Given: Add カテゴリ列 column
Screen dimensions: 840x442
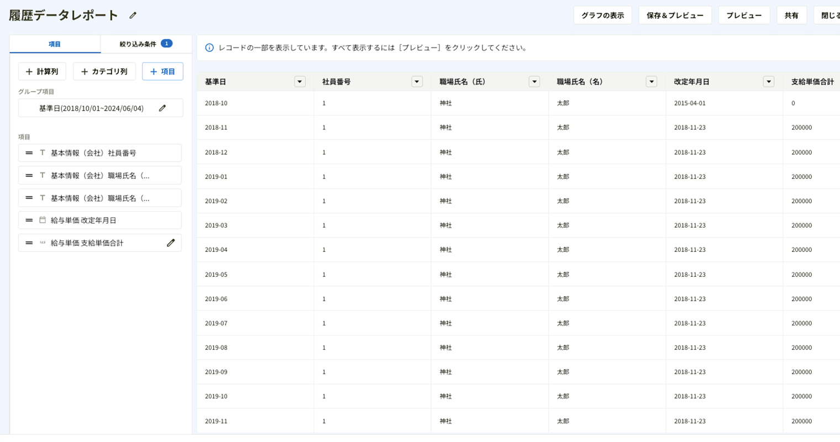Looking at the screenshot, I should 104,71.
